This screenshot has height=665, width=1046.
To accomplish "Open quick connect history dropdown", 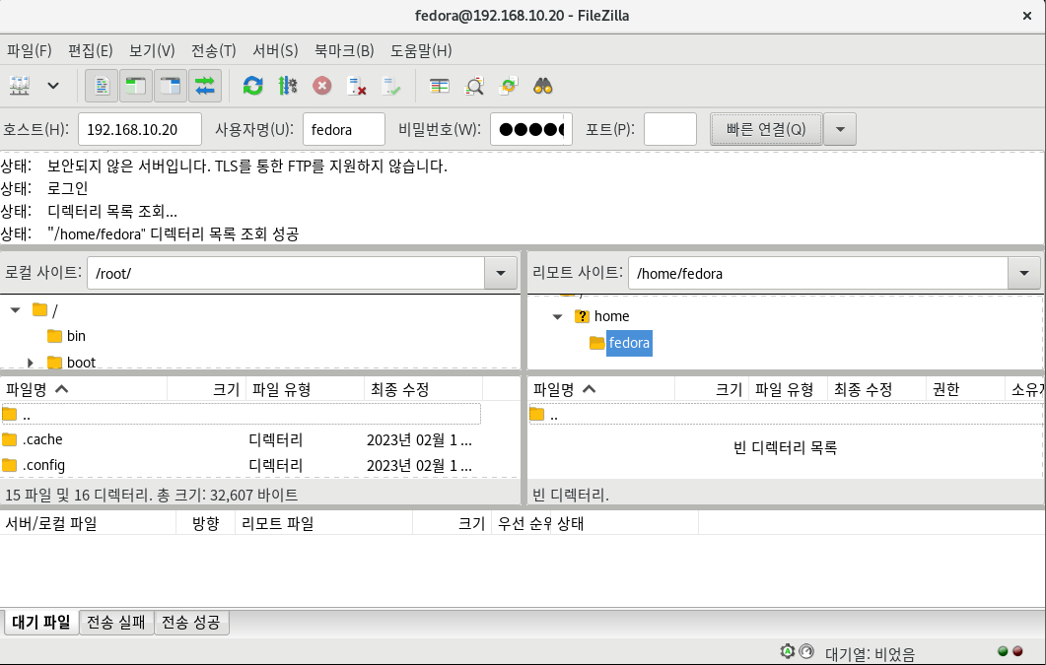I will pos(840,129).
